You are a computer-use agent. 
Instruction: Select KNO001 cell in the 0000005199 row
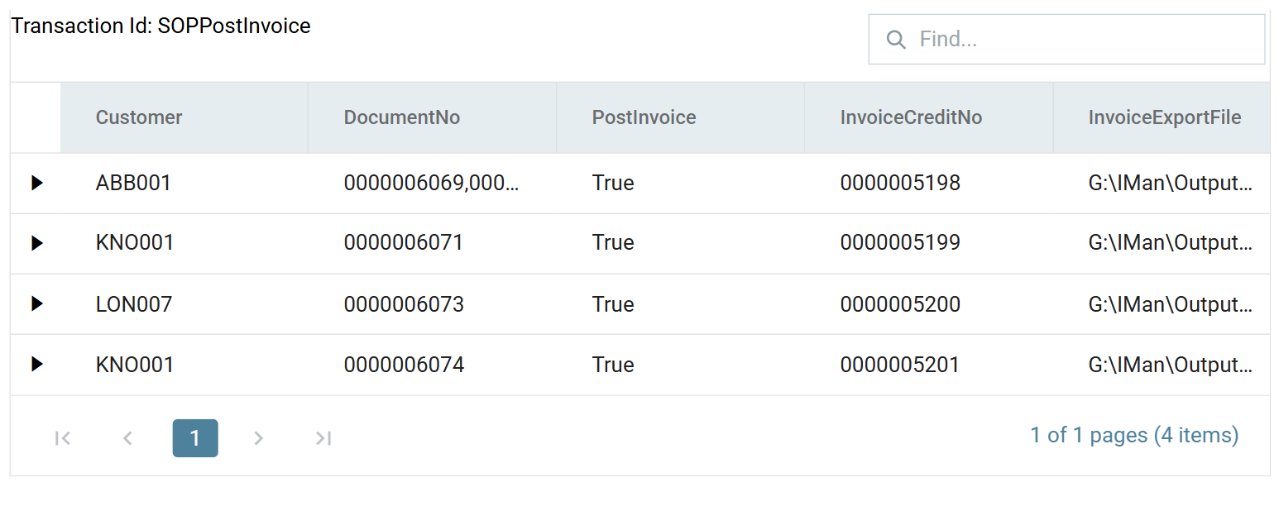pos(135,243)
